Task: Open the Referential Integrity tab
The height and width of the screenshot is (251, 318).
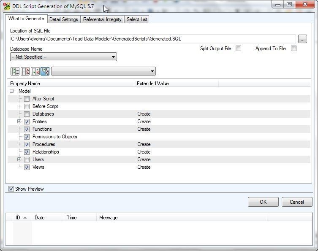Action: (102, 19)
